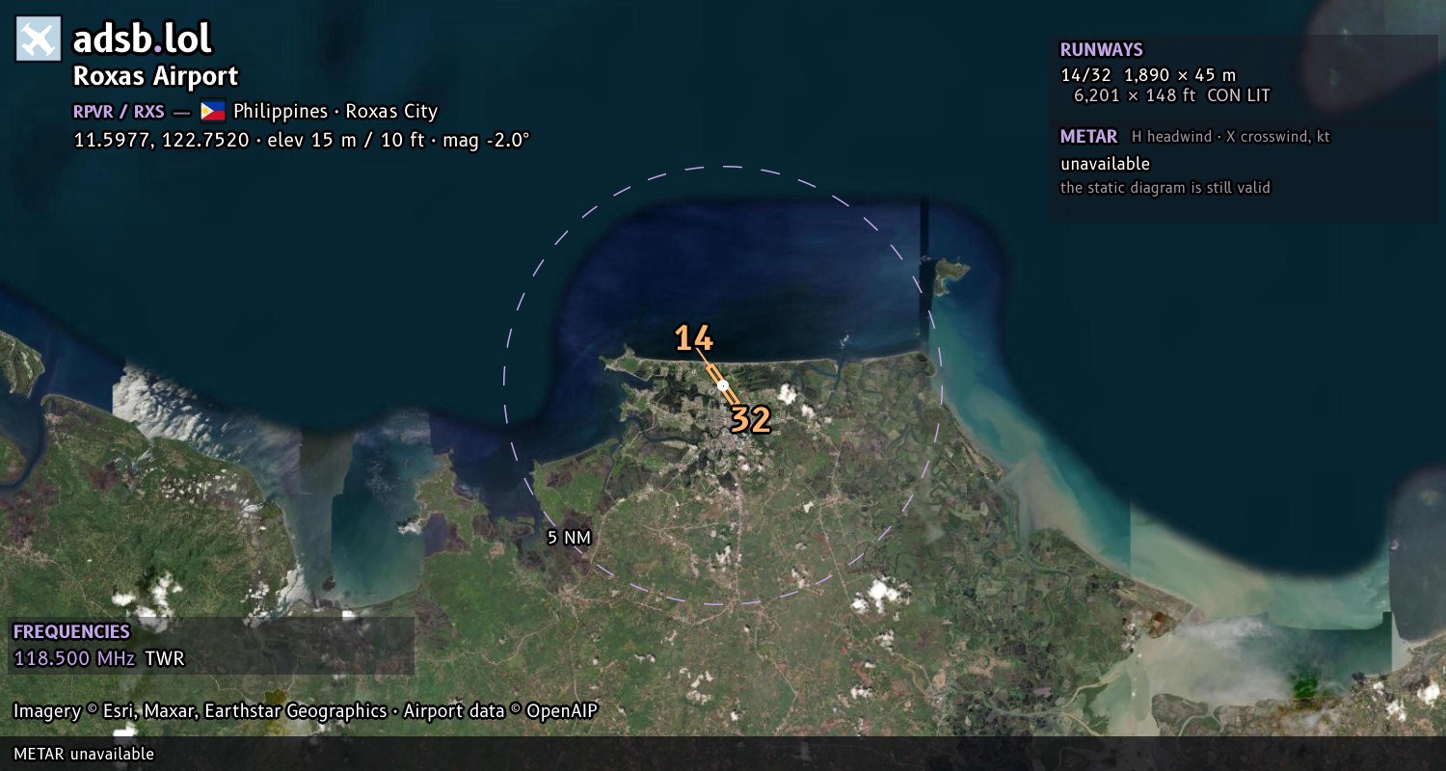Click the adsb.lol airplane logo icon

(x=39, y=40)
